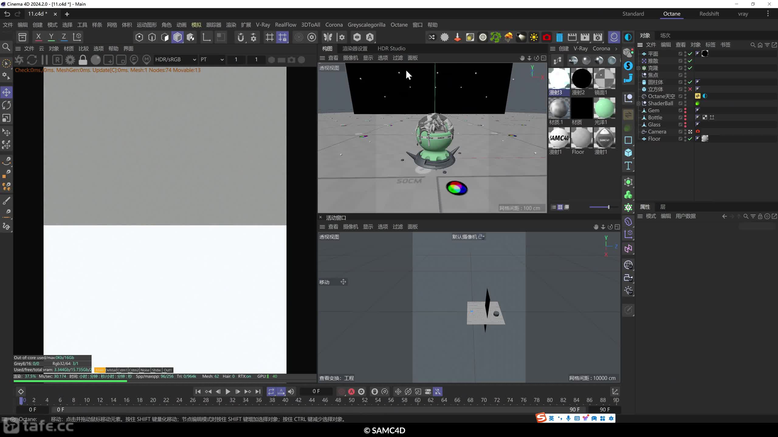The height and width of the screenshot is (437, 778).
Task: Jump to end of timeline
Action: (258, 391)
